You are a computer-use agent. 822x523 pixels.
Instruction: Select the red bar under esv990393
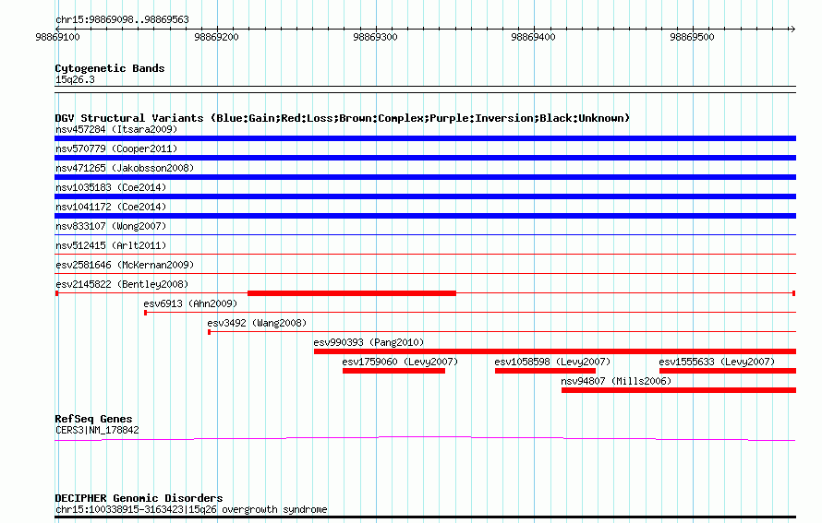(555, 351)
